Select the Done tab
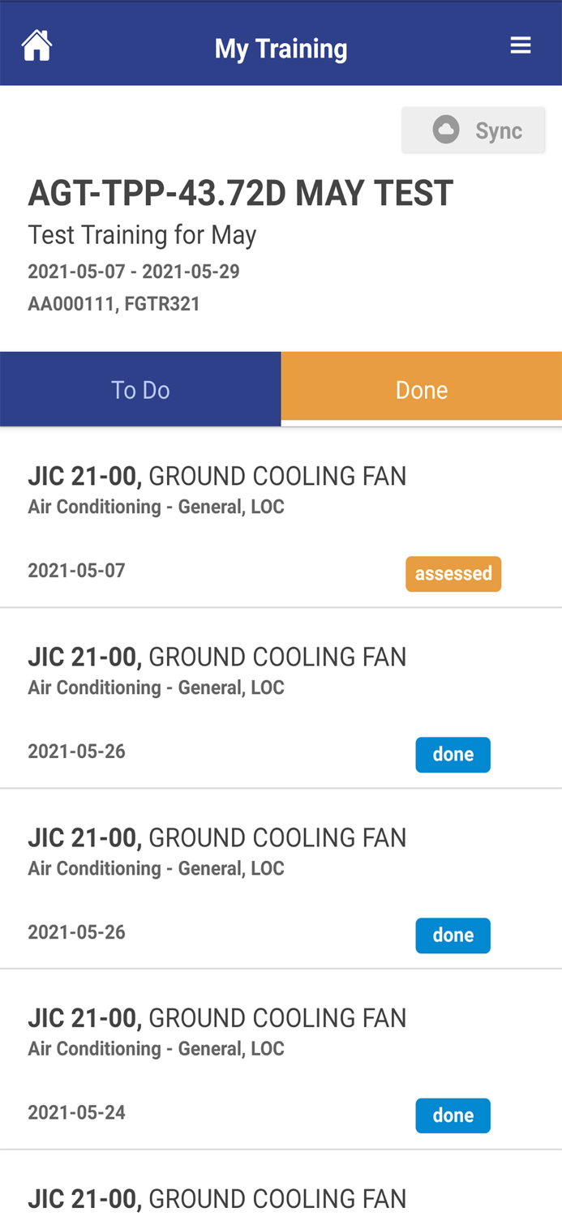 pos(422,390)
